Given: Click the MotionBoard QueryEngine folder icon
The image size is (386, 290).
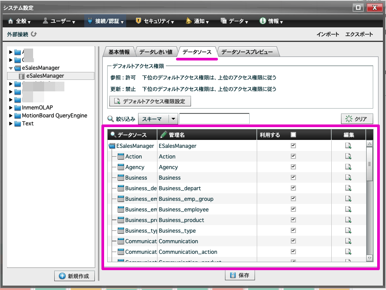Looking at the screenshot, I should click(18, 116).
